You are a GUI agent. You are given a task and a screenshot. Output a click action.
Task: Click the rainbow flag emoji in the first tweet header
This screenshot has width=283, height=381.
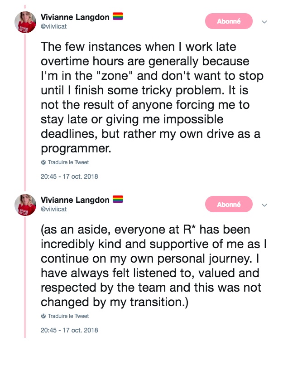click(x=118, y=17)
